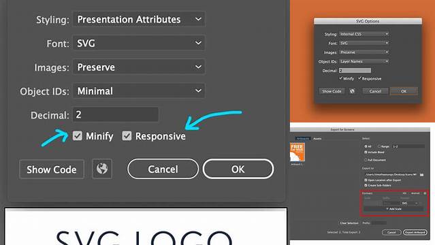Click the export path field

(391, 174)
